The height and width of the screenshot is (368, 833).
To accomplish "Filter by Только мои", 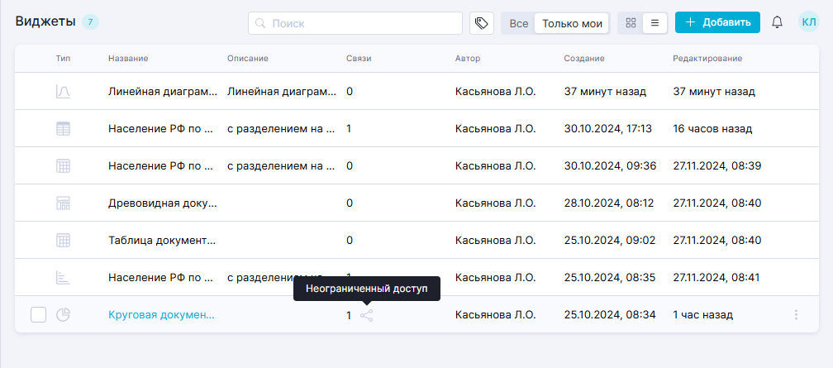I will [572, 23].
